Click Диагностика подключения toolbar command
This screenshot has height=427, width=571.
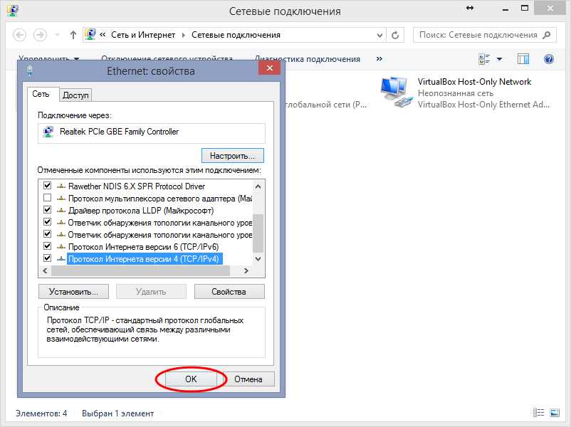(x=308, y=59)
